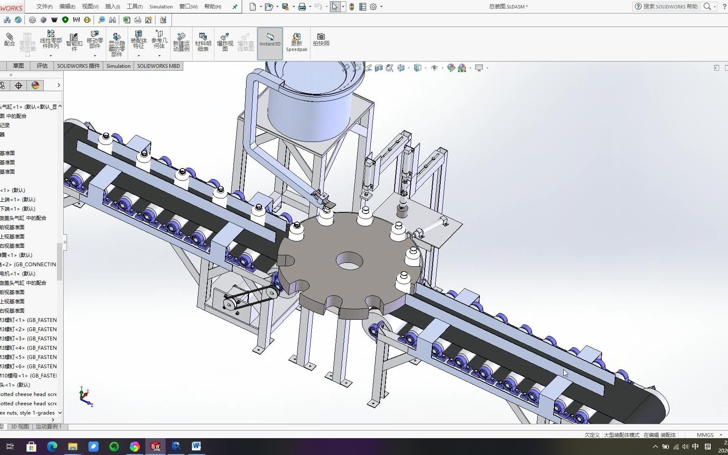The width and height of the screenshot is (728, 455).
Task: Expand feature tree panel tabs arrow
Action: (x=59, y=86)
